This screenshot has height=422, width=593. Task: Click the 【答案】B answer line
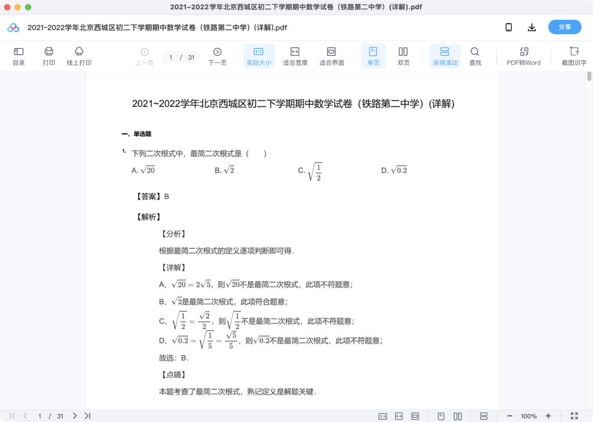click(153, 197)
